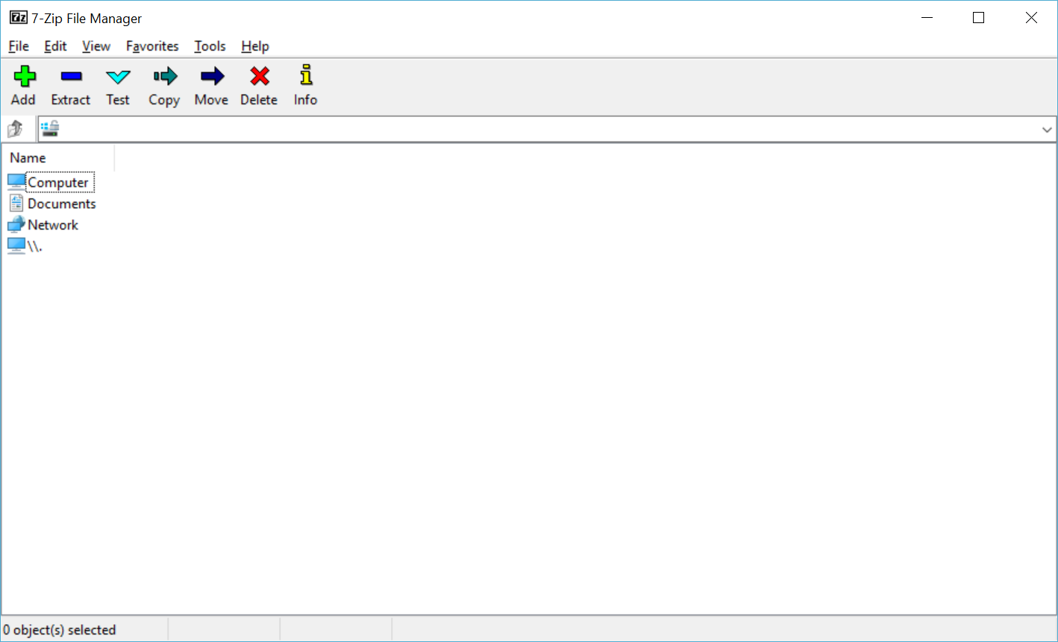Open the Tools menu

click(x=210, y=46)
